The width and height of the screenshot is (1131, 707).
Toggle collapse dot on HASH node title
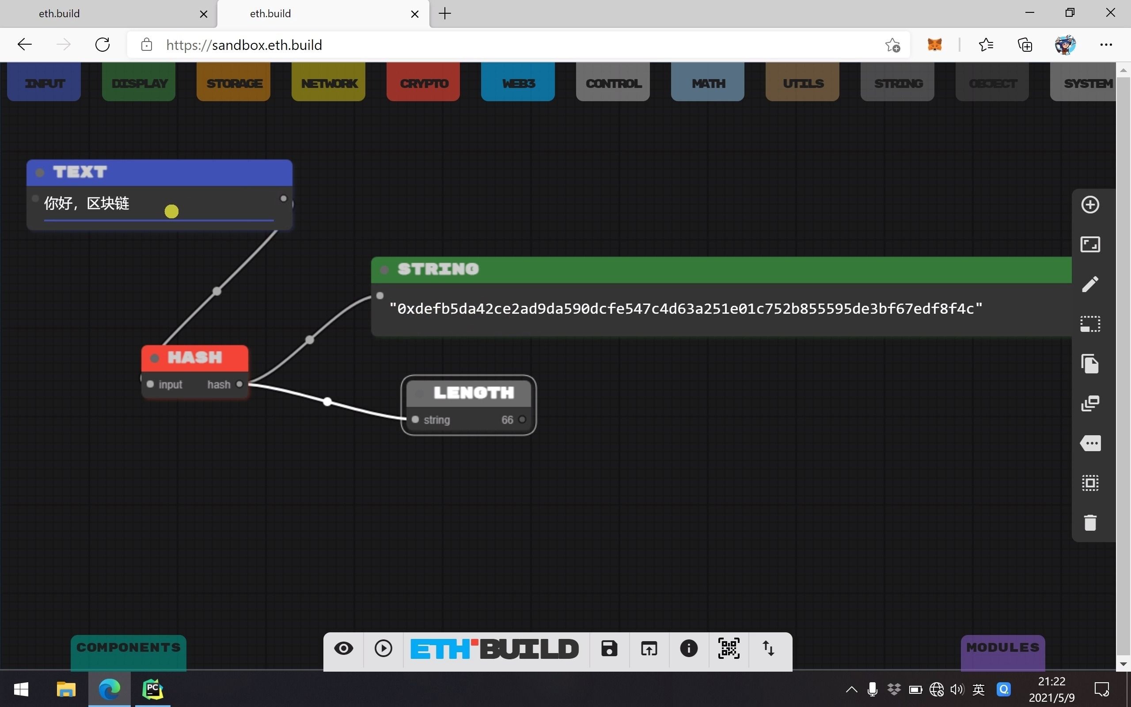155,359
